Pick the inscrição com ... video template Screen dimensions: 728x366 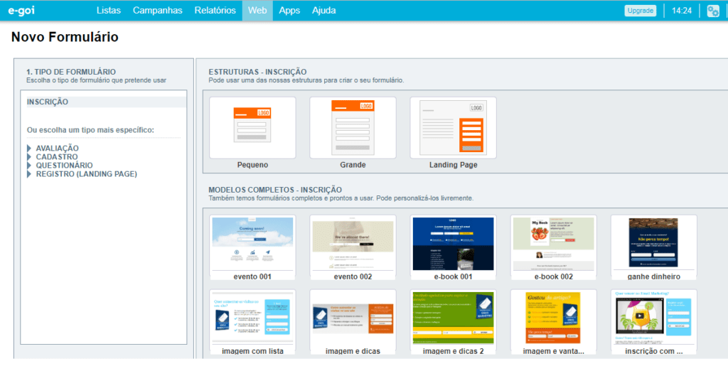coord(654,318)
